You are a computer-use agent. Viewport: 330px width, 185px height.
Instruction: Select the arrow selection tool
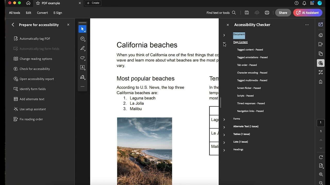[82, 29]
